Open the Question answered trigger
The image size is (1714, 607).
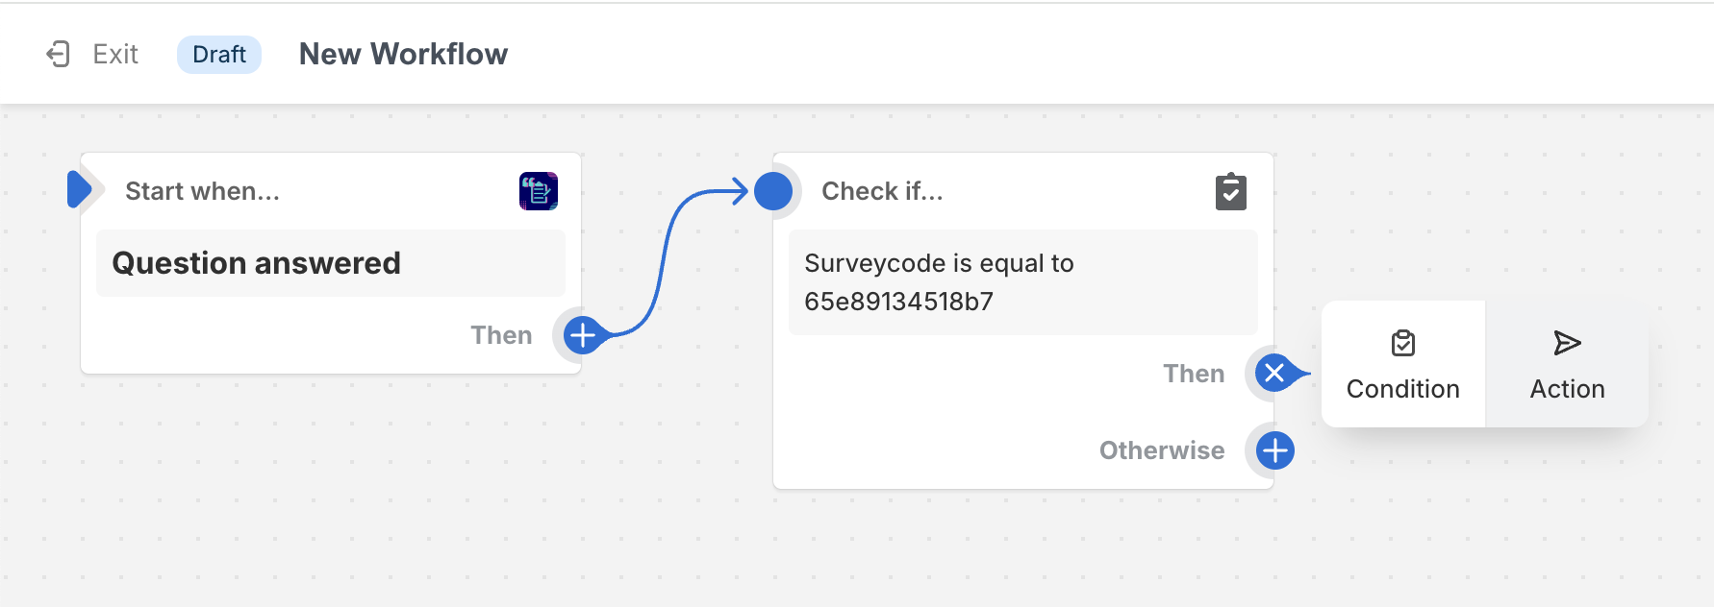[331, 263]
